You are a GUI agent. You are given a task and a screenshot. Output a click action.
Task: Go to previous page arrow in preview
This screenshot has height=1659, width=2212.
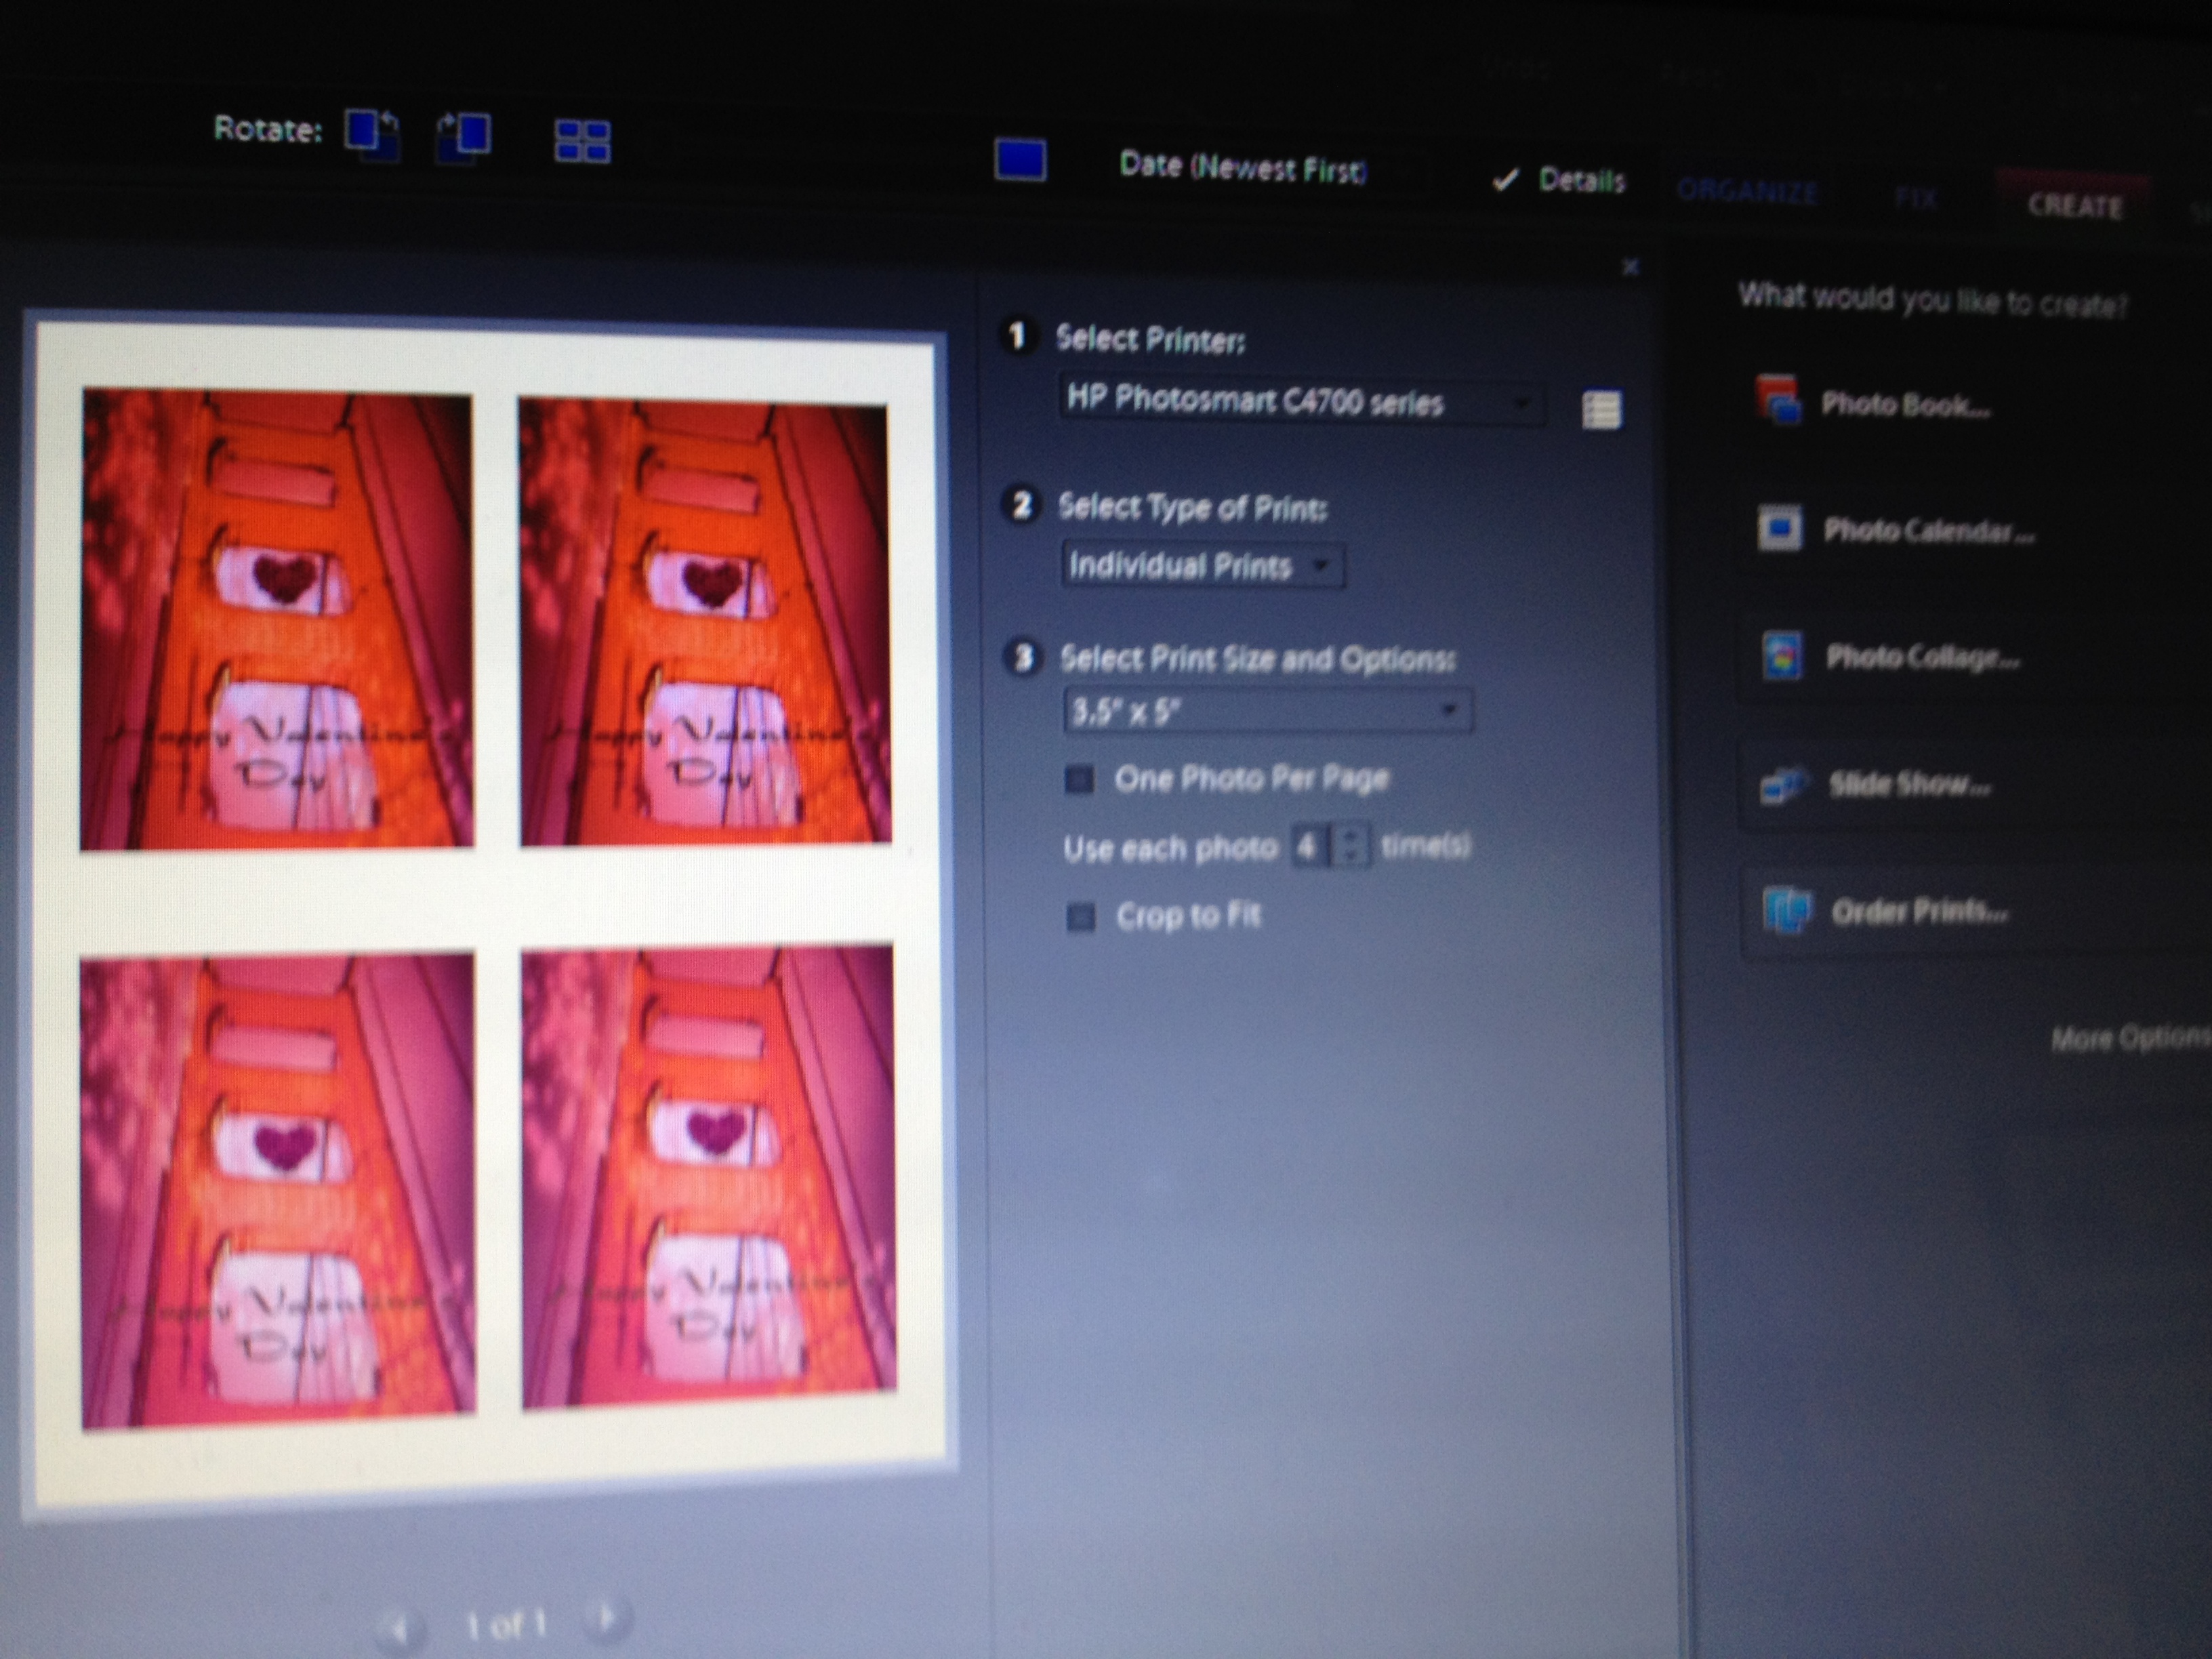400,1629
